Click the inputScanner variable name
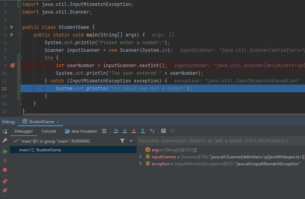Viewport: 305px width, 199px height. click(x=164, y=157)
